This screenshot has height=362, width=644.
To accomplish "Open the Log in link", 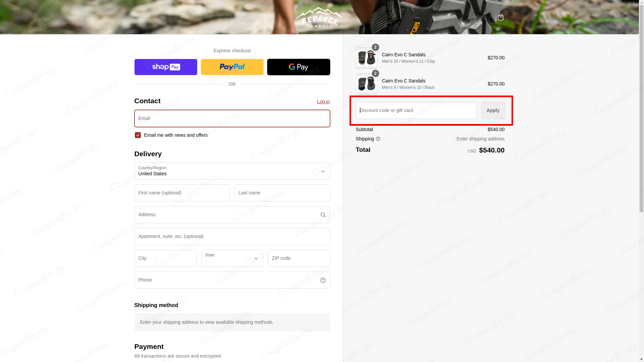I will pyautogui.click(x=323, y=102).
